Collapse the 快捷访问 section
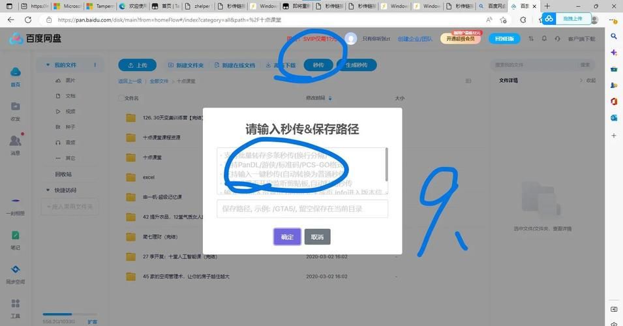The width and height of the screenshot is (623, 326). click(x=48, y=190)
